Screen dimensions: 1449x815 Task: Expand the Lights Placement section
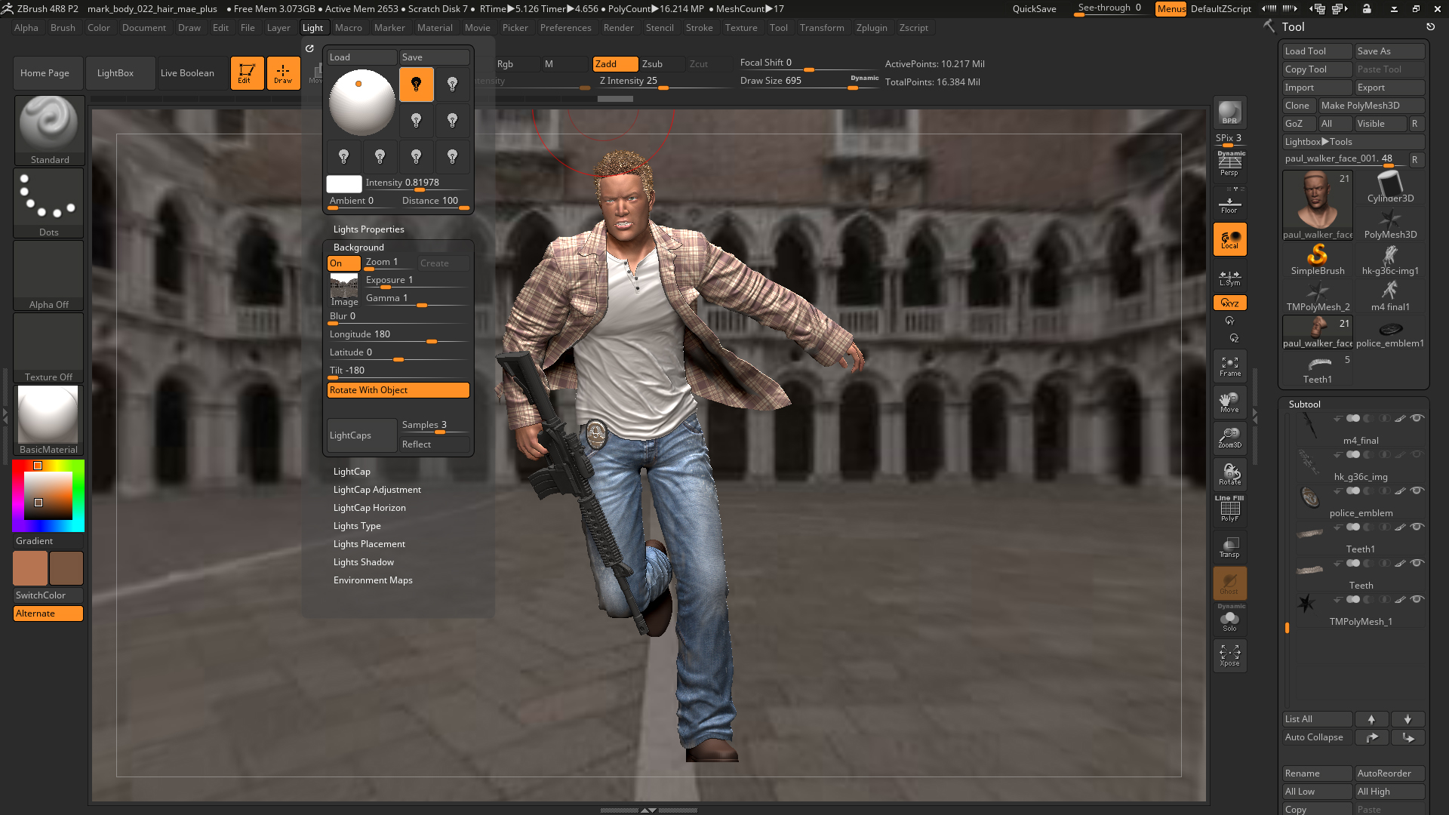369,544
